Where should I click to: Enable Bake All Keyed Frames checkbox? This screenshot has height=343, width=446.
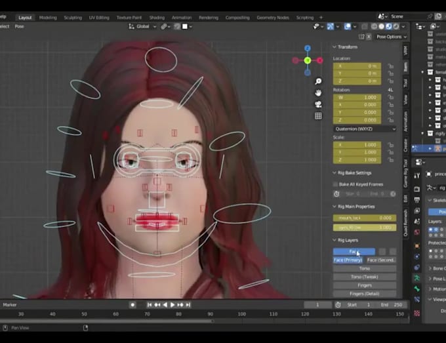click(336, 184)
